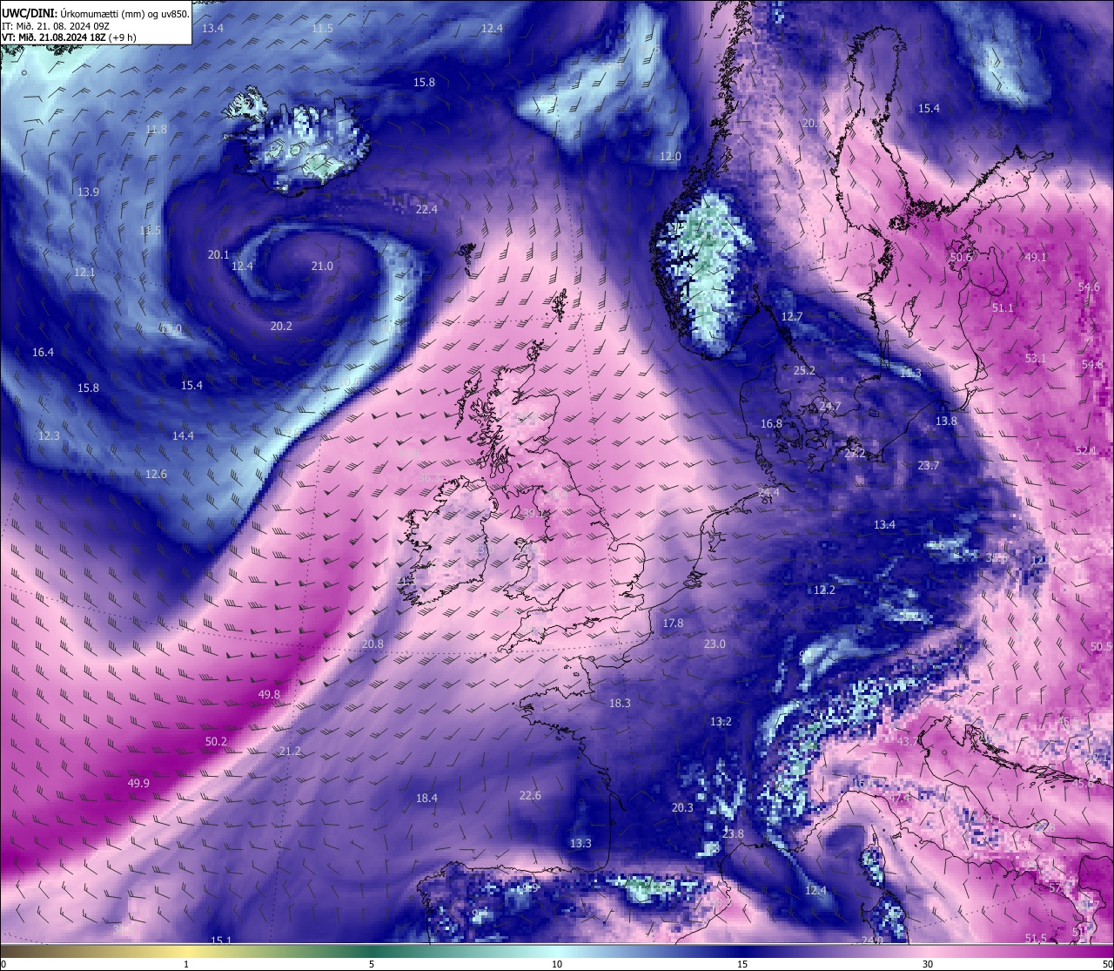The width and height of the screenshot is (1114, 971).
Task: Click the 22.4 value south of Iceland
Action: (x=426, y=209)
